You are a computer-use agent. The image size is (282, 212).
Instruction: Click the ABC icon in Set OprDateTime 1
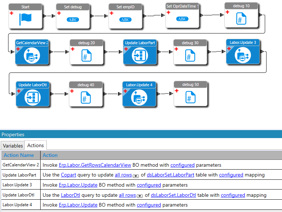(x=182, y=19)
